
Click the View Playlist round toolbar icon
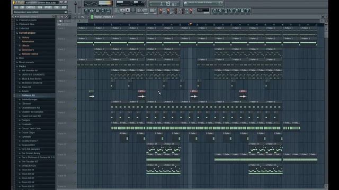86,11
